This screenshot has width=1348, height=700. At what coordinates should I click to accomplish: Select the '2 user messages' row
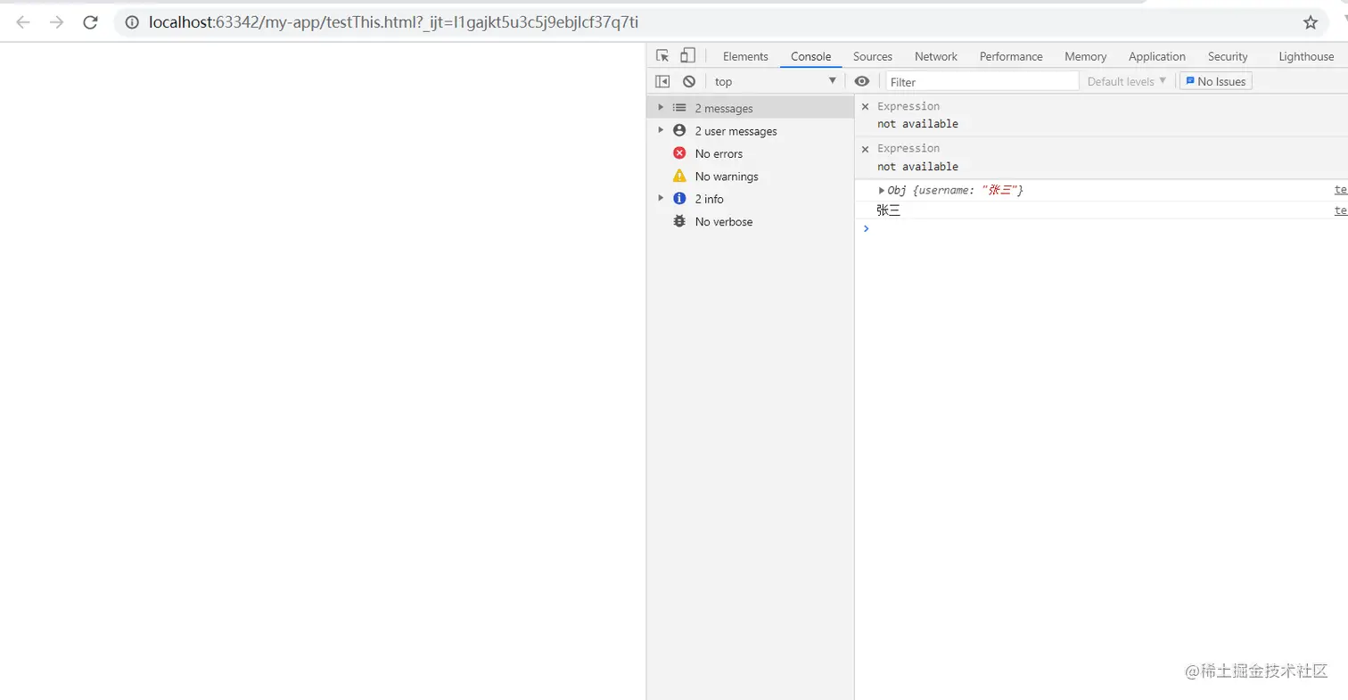coord(750,131)
